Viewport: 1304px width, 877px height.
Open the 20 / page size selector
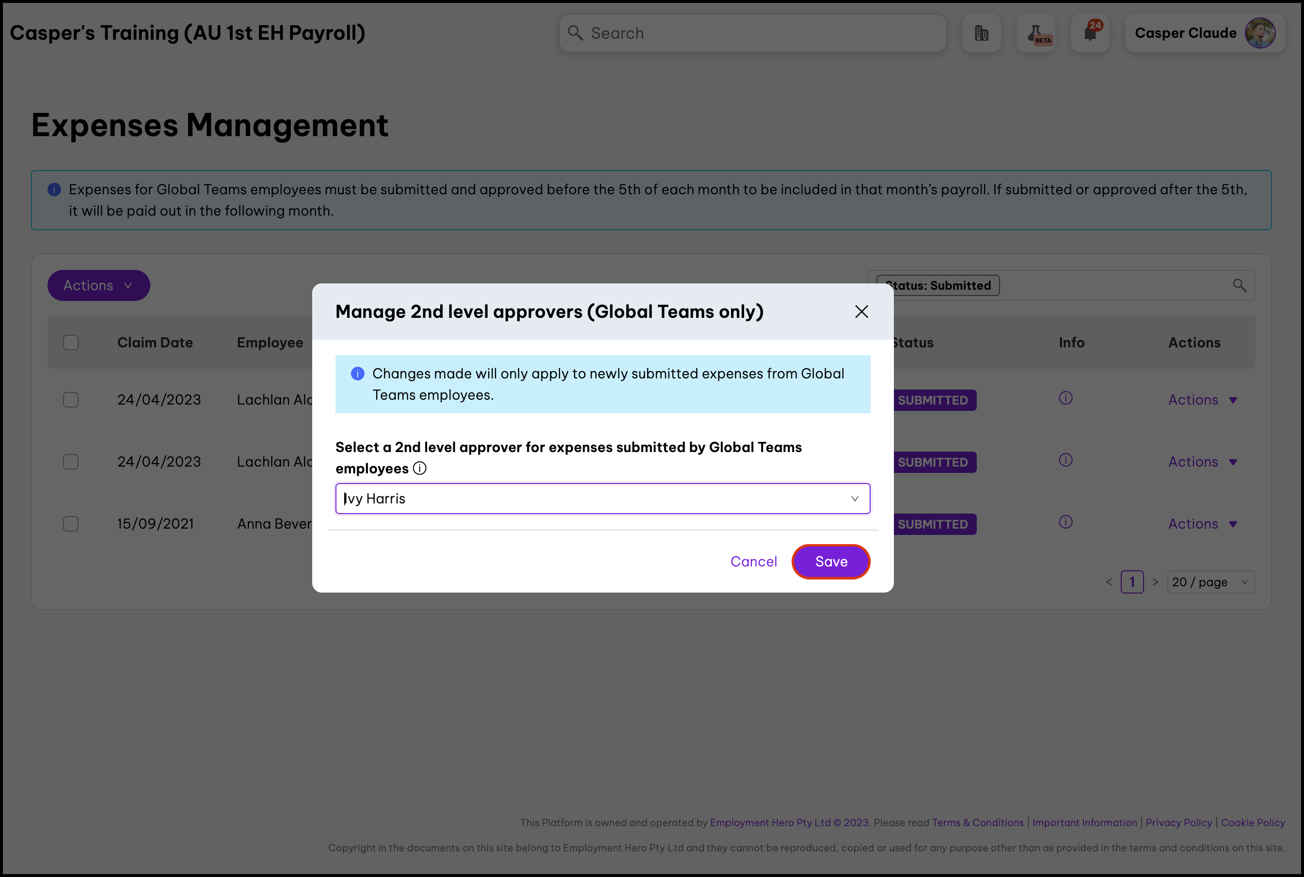click(x=1210, y=582)
